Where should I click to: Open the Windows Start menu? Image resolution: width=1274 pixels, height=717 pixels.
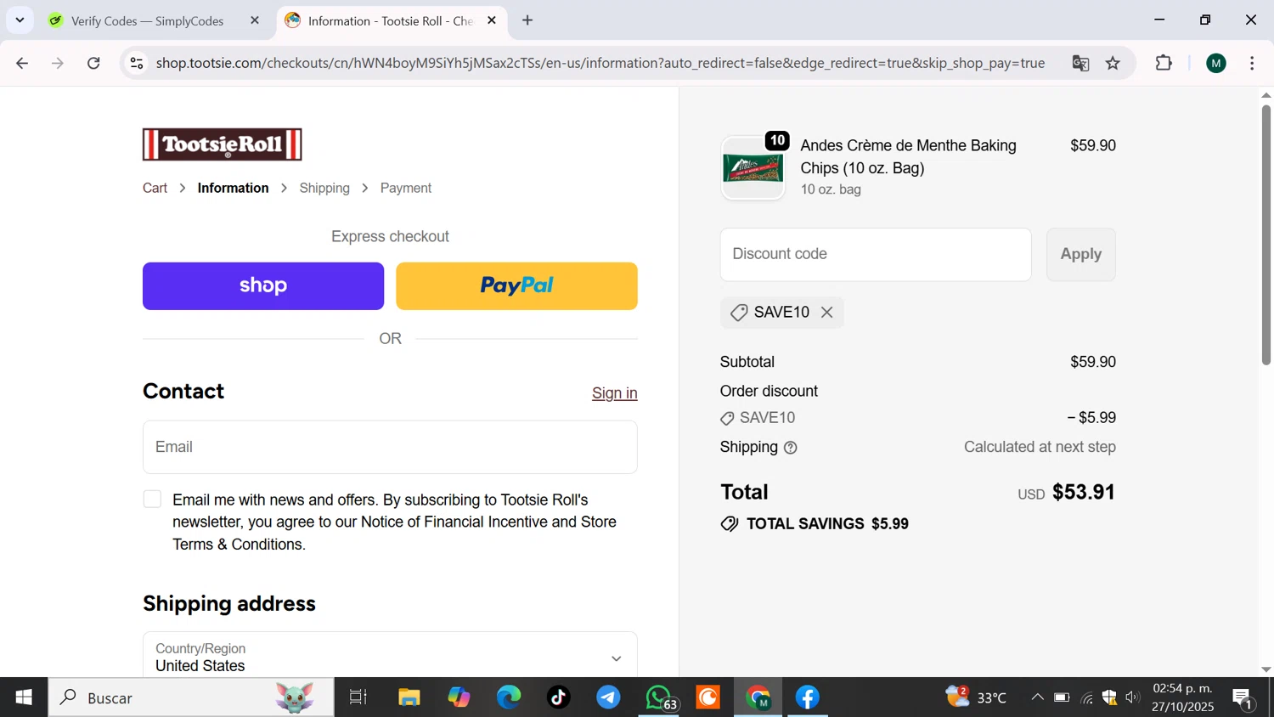pyautogui.click(x=24, y=697)
